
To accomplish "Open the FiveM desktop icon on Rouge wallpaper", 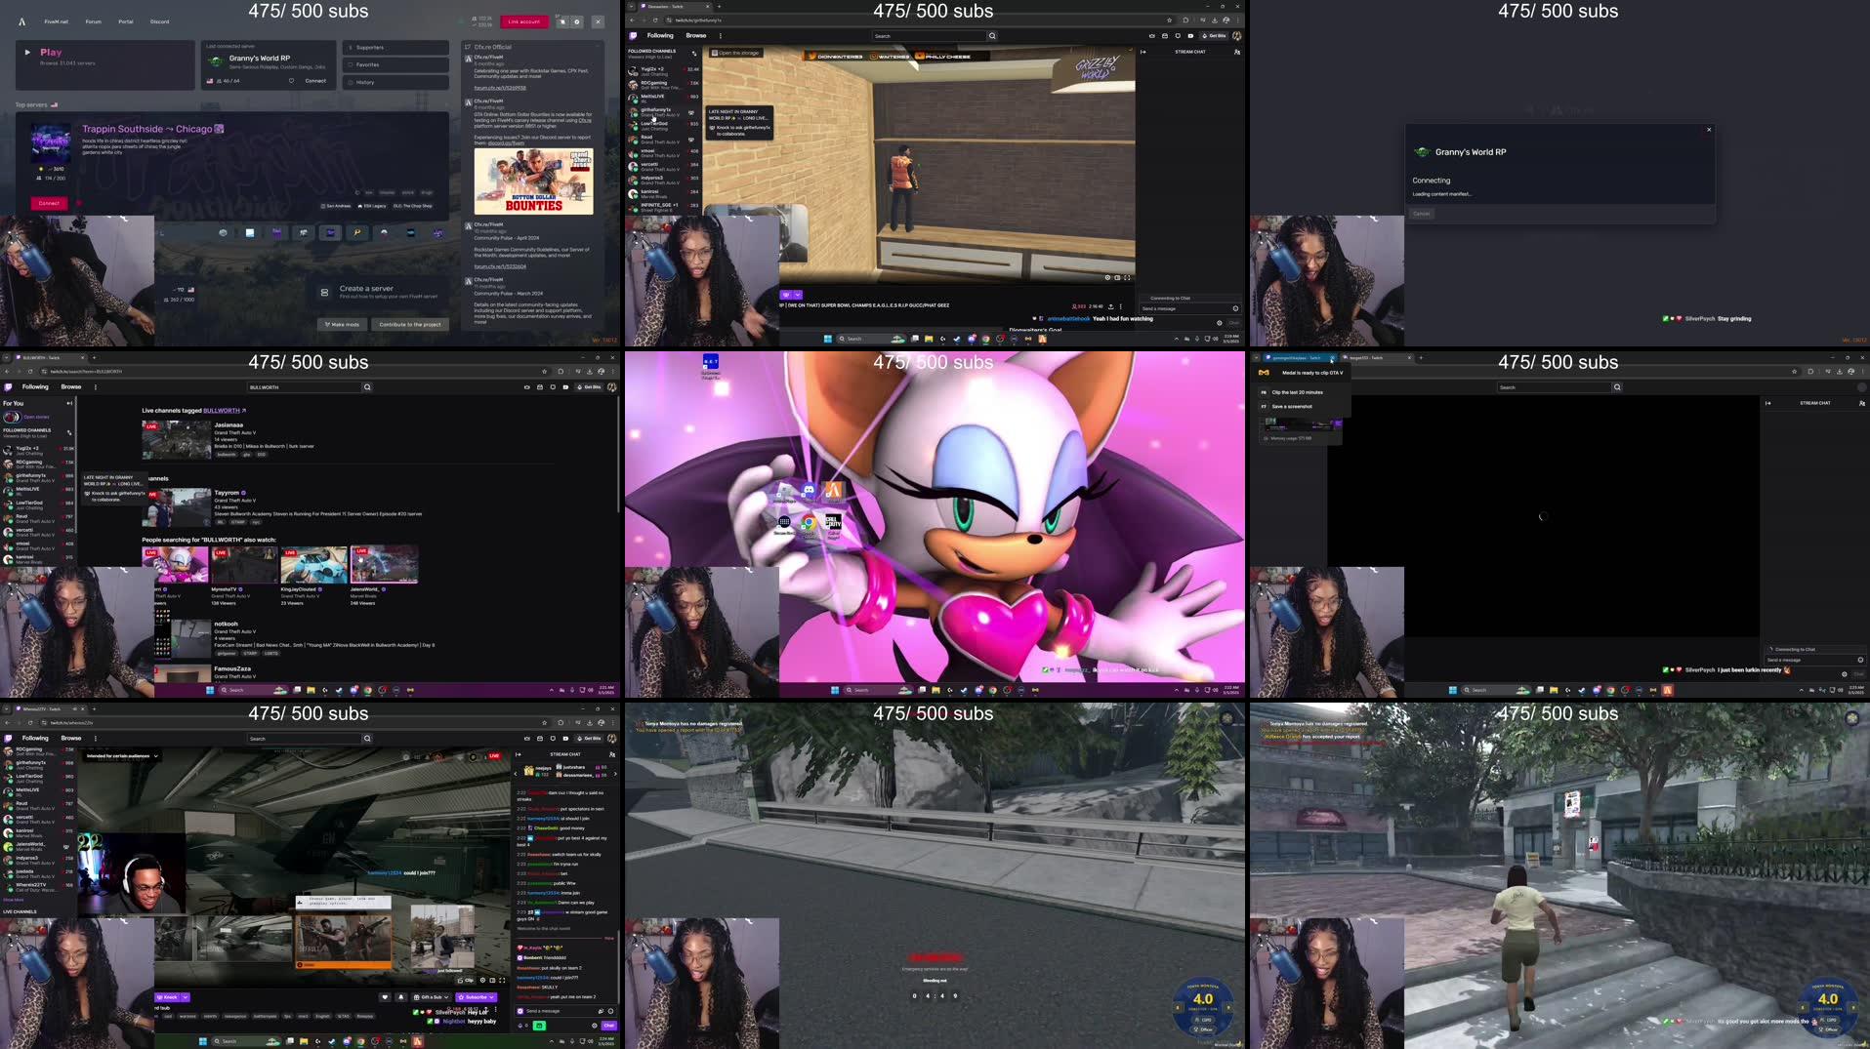I will (x=833, y=493).
